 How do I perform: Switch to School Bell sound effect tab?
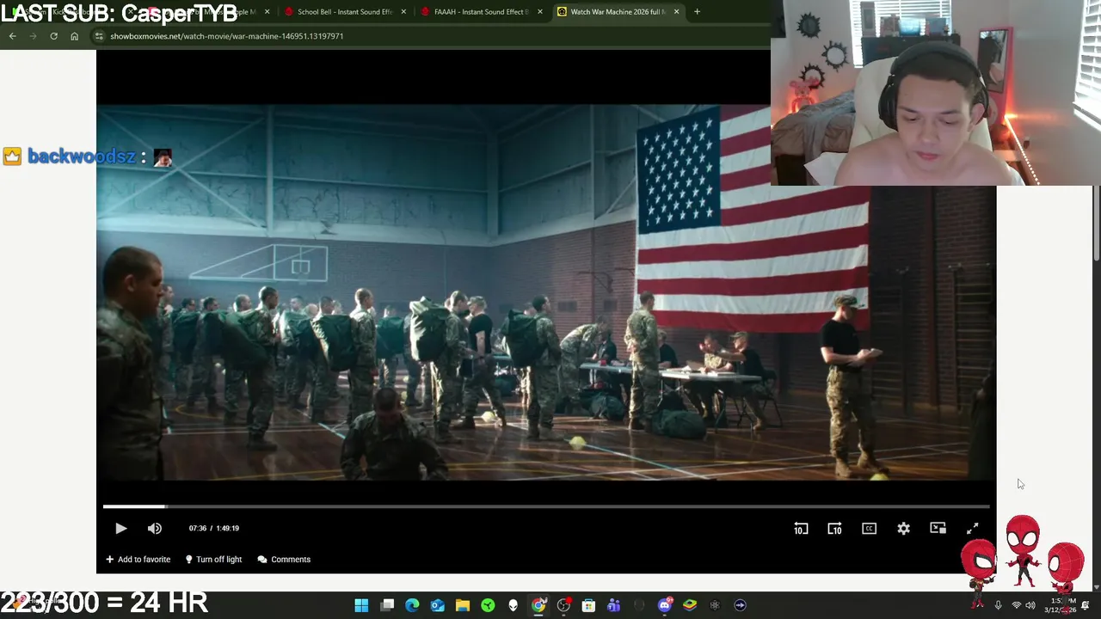tap(344, 12)
